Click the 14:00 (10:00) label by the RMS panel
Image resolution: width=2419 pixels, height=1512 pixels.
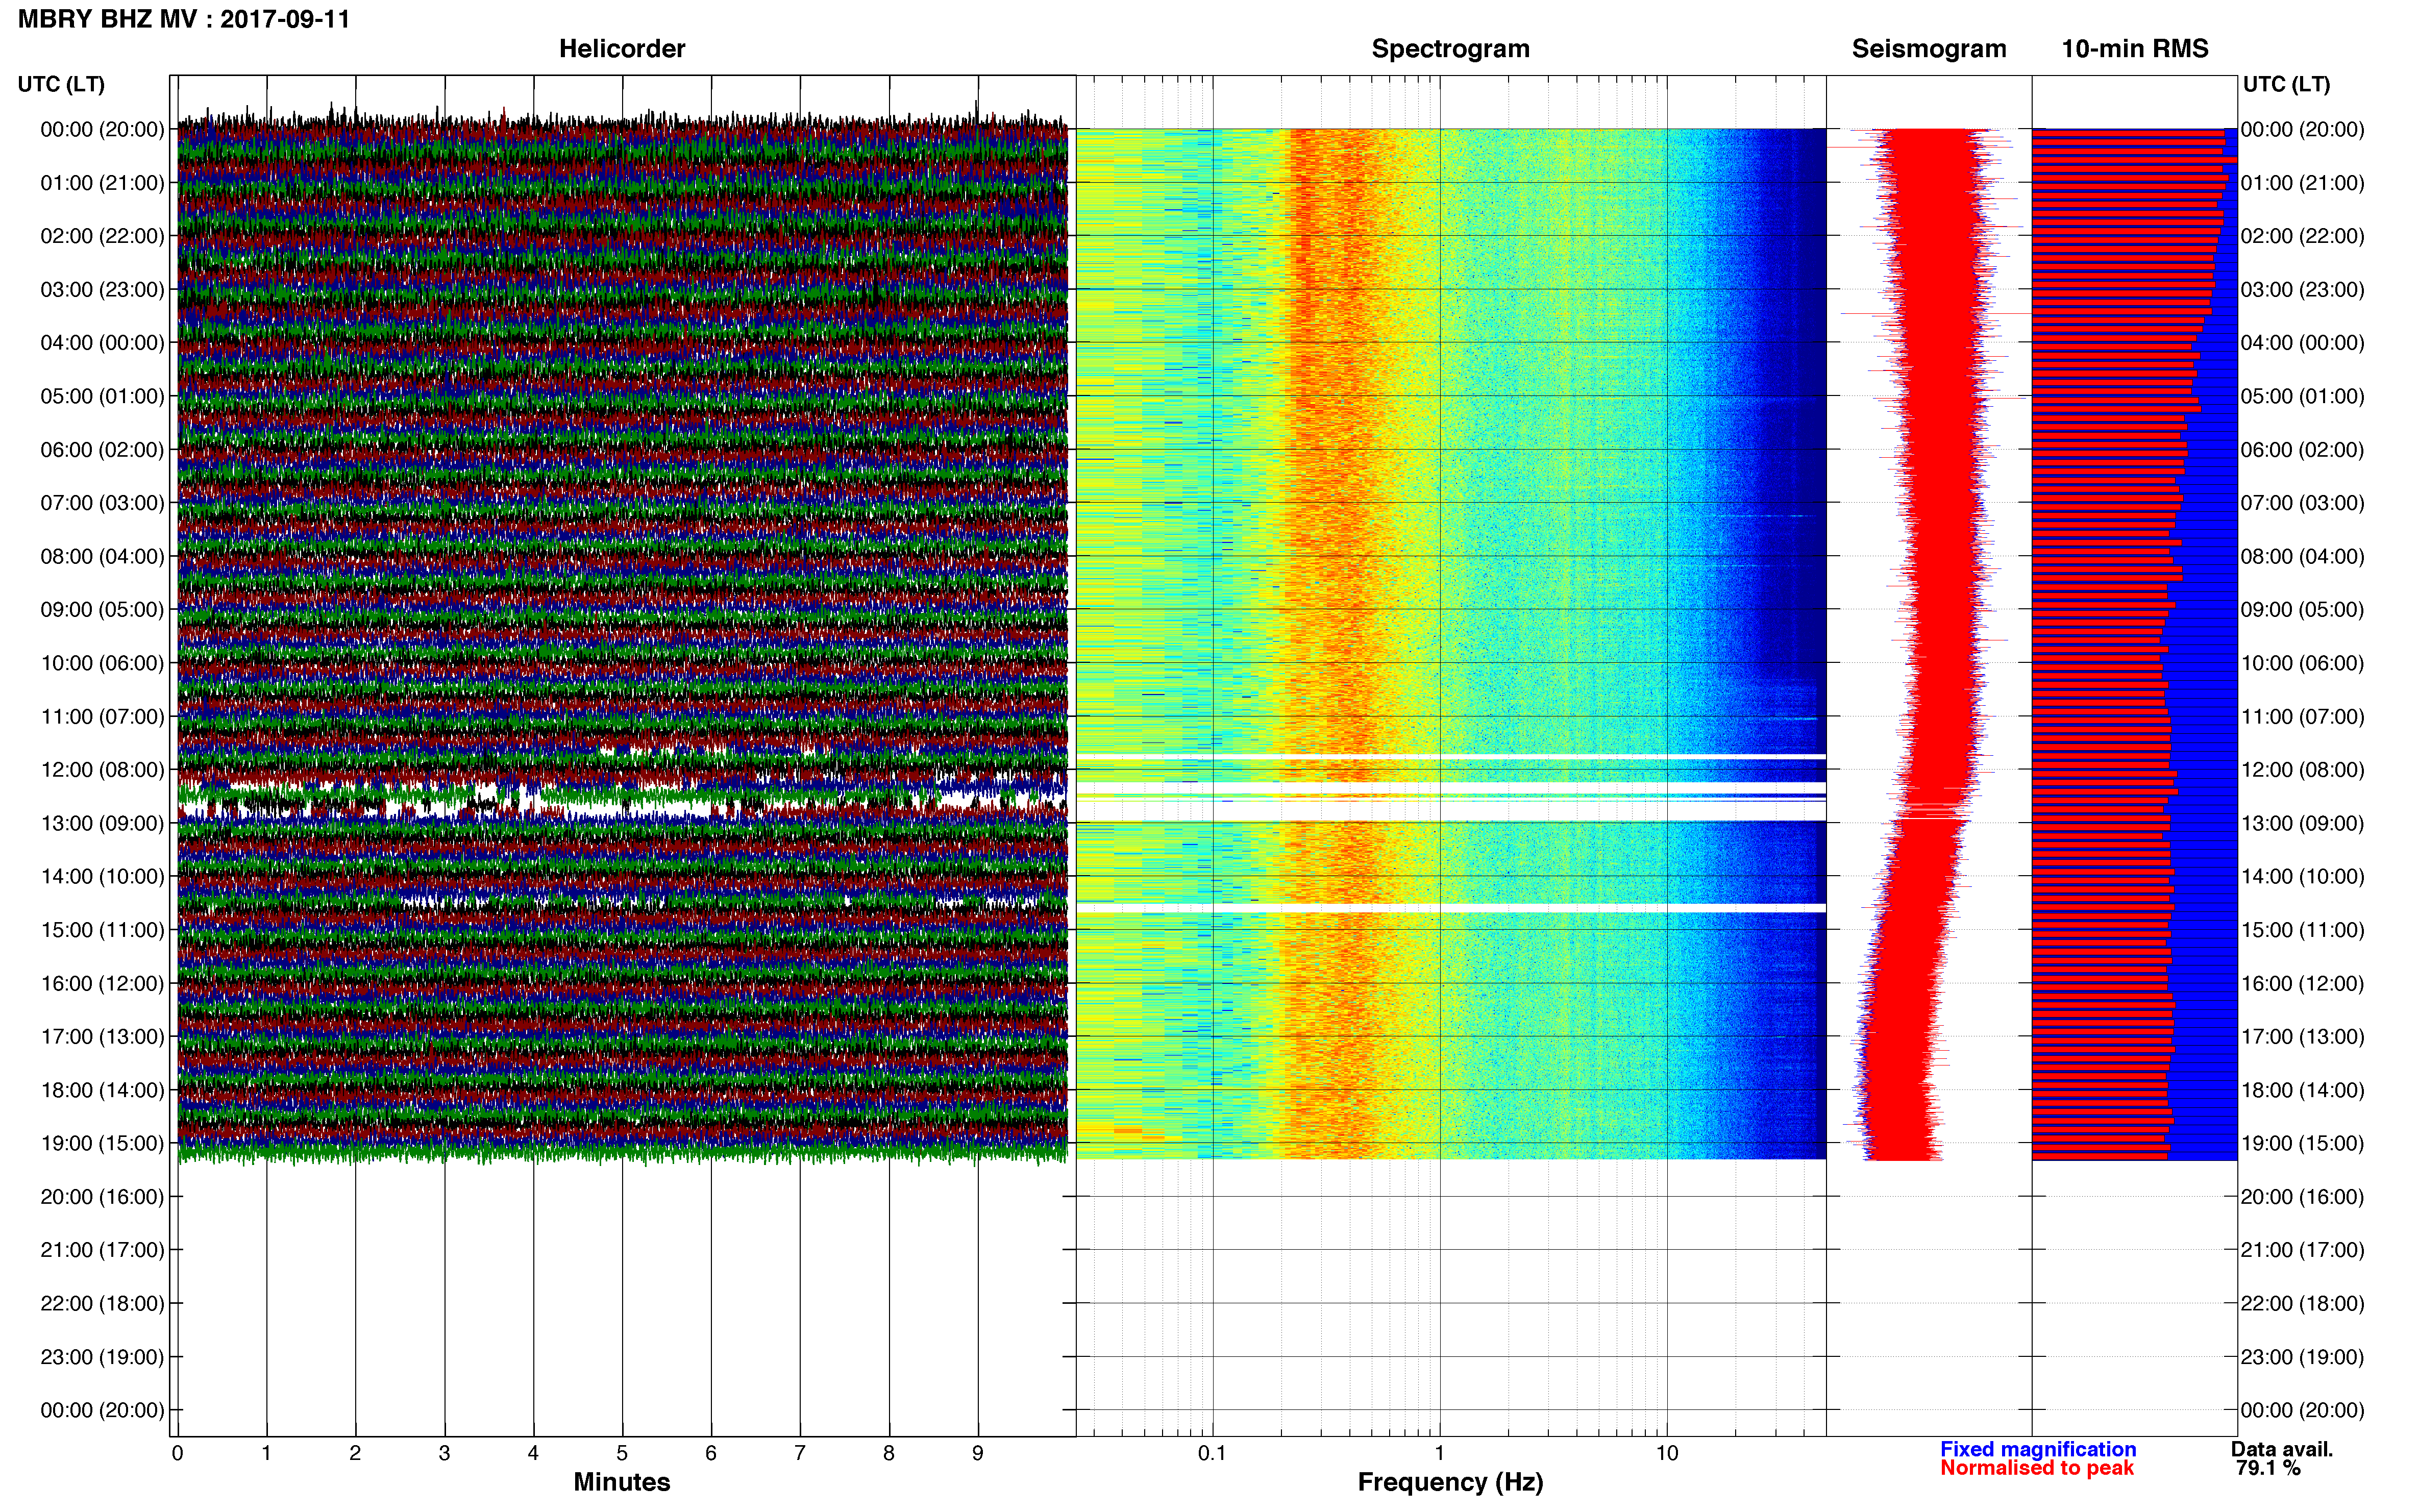point(2303,877)
